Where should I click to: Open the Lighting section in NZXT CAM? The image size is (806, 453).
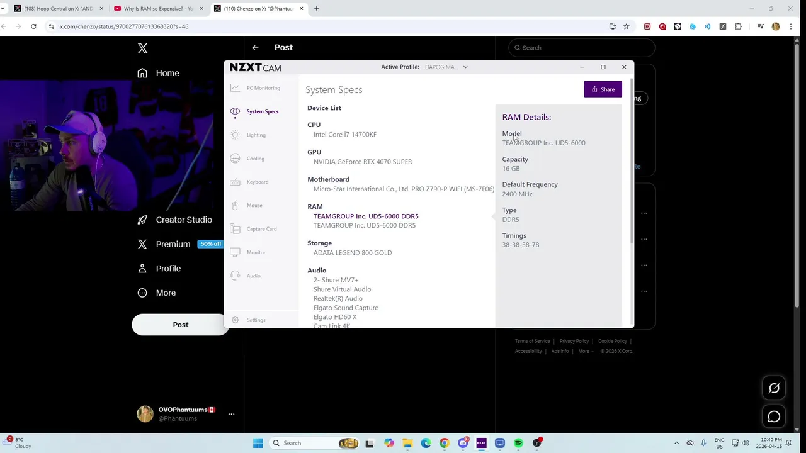[248, 135]
